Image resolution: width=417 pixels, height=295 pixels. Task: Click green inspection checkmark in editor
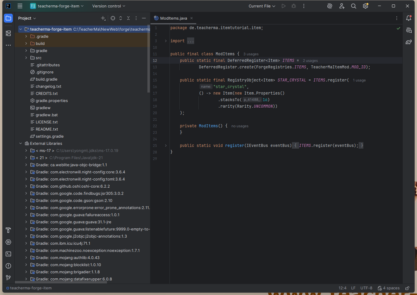coord(398,28)
